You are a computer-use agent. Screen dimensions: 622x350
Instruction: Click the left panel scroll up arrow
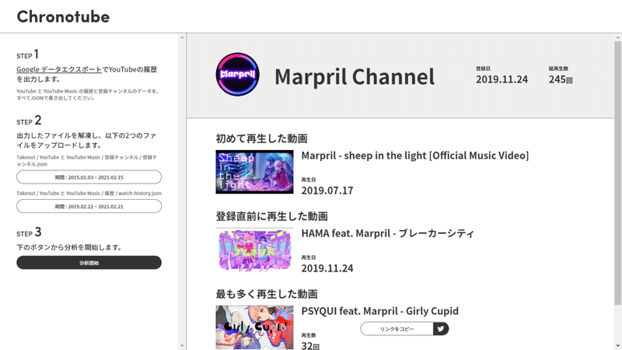[x=182, y=37]
